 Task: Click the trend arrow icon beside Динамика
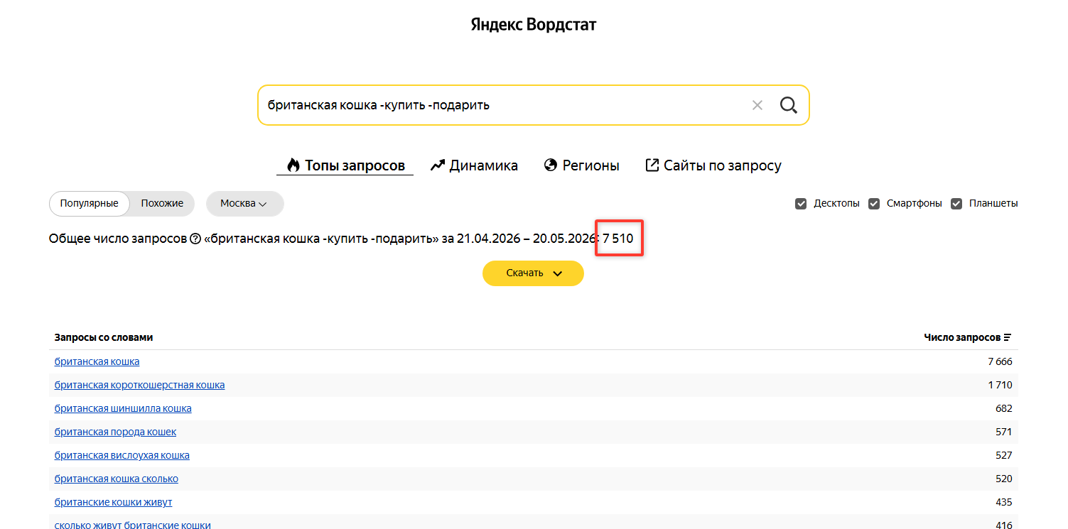coord(438,165)
